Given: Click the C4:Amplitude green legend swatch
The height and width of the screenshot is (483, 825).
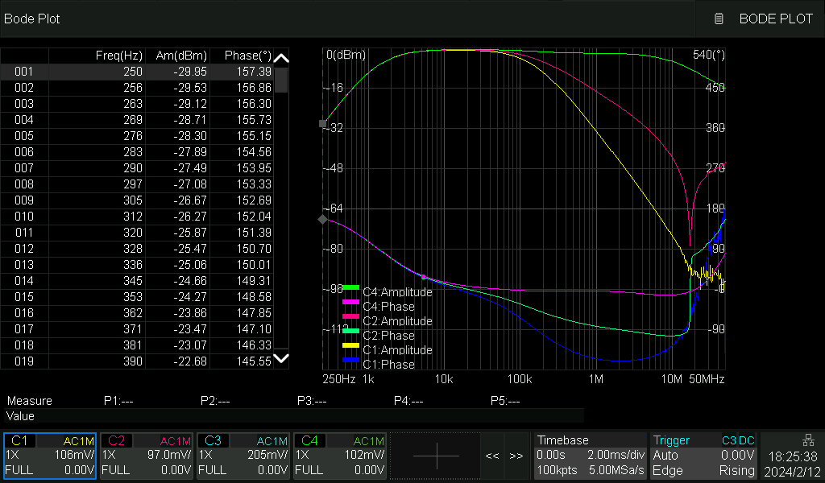Looking at the screenshot, I should [x=350, y=287].
